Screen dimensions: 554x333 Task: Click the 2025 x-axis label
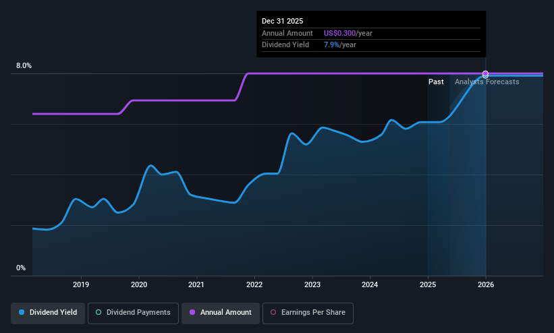click(x=428, y=284)
